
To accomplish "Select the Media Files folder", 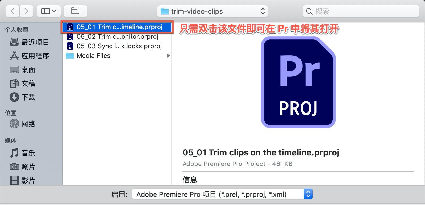I will click(117, 56).
